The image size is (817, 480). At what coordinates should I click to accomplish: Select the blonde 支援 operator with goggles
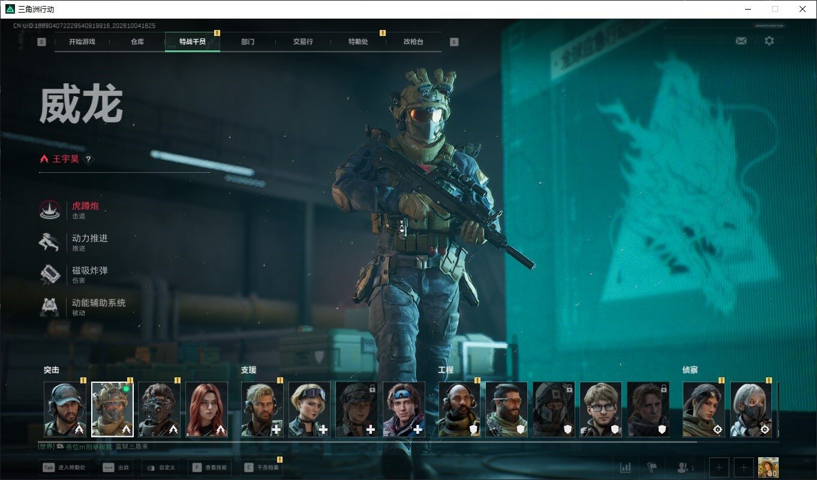pyautogui.click(x=310, y=409)
